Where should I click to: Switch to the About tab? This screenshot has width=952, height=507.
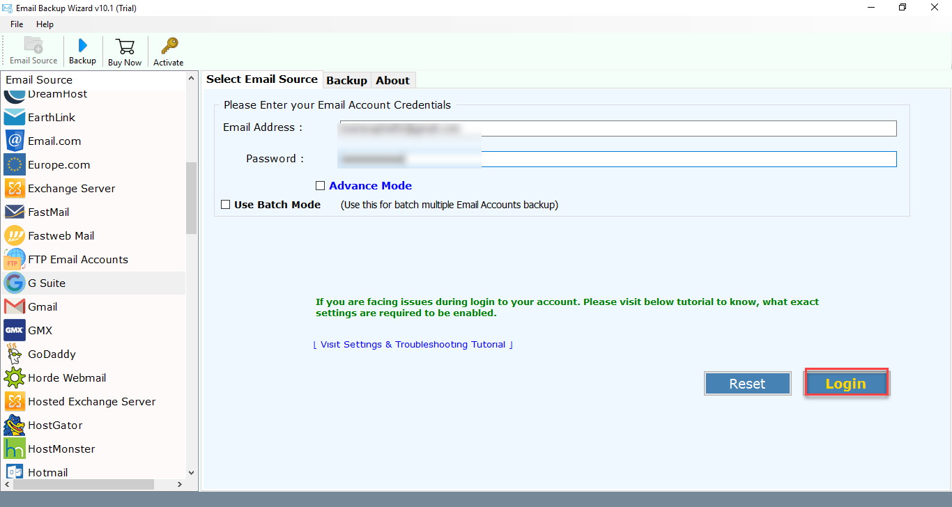pyautogui.click(x=393, y=81)
